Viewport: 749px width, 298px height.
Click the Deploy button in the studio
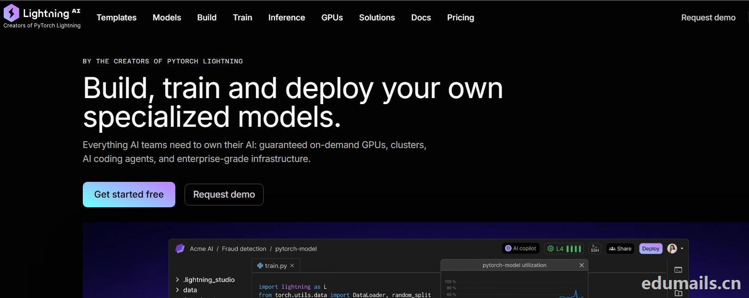coord(650,248)
